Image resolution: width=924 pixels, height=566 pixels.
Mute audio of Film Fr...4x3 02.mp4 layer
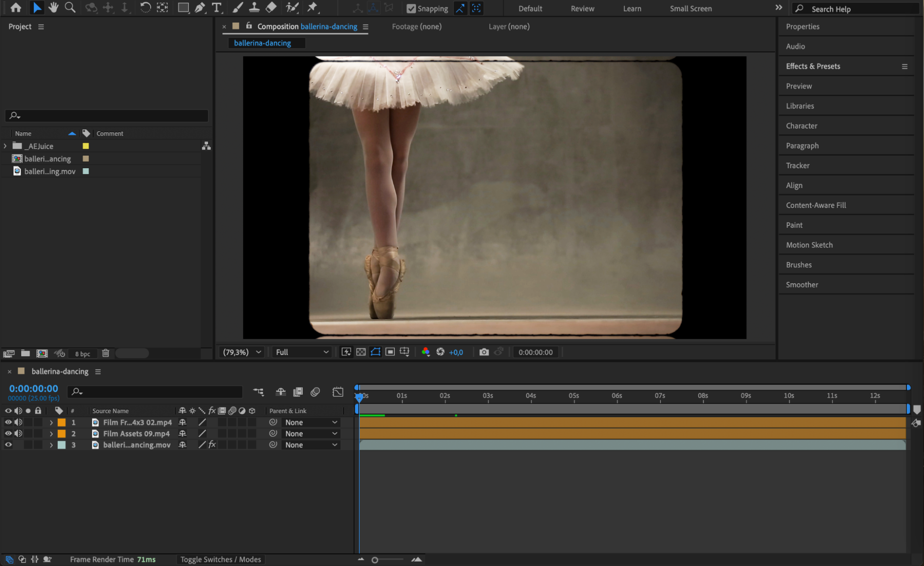point(18,422)
